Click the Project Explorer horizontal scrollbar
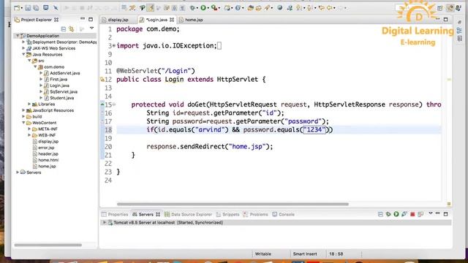Image resolution: width=468 pixels, height=263 pixels. point(48,245)
